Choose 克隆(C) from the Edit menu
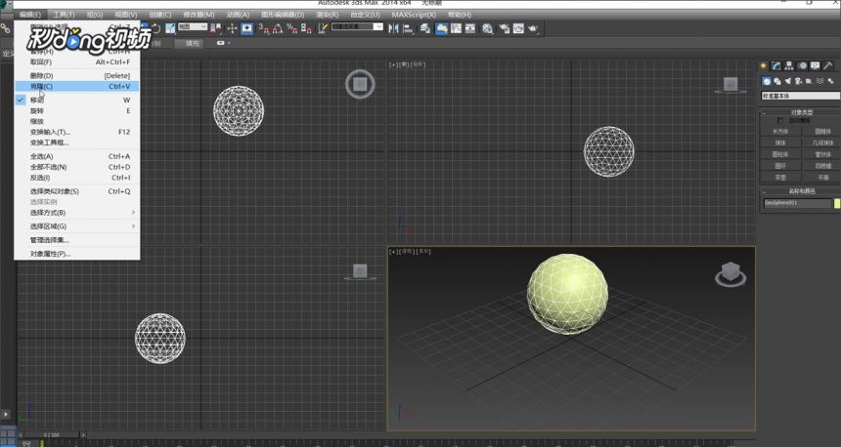 coord(77,86)
